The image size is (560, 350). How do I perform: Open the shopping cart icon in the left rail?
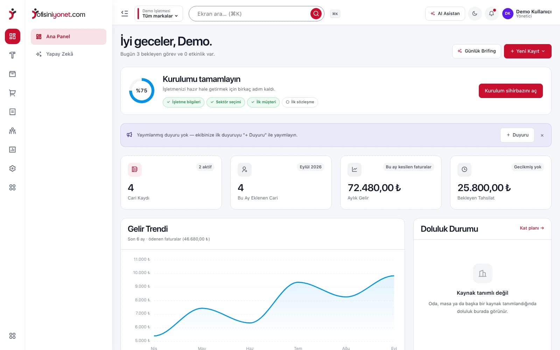13,93
